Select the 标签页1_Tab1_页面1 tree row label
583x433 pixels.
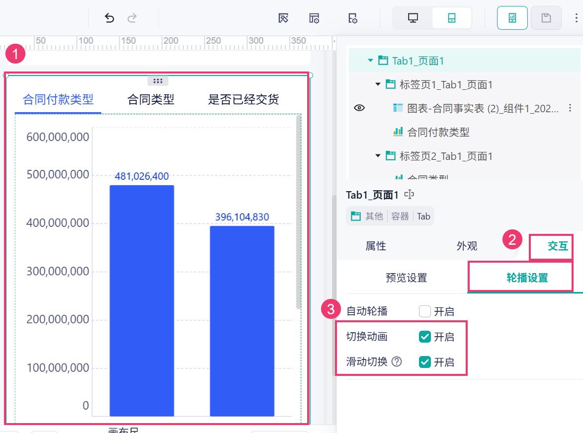[x=446, y=85]
